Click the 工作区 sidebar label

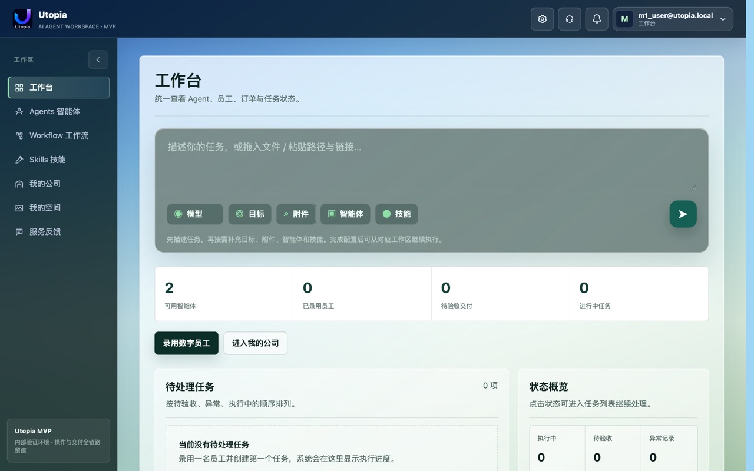(24, 60)
